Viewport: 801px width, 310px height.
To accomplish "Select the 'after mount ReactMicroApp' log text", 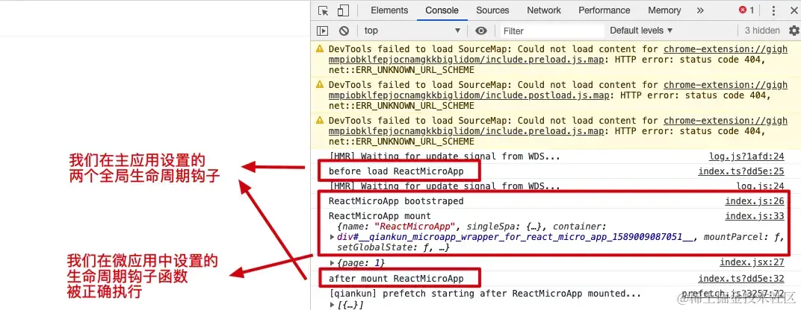I will (x=396, y=279).
